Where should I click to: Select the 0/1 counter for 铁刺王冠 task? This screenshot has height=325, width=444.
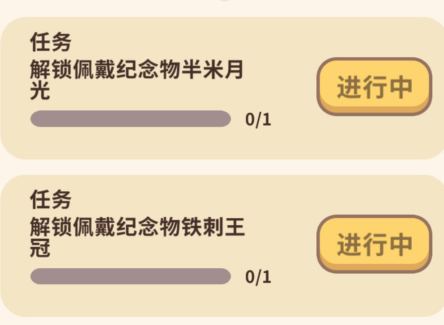pos(258,277)
